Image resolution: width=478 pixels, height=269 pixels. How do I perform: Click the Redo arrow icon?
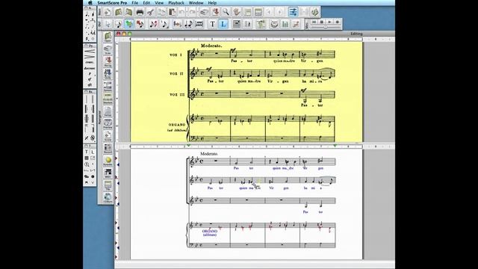pos(193,12)
